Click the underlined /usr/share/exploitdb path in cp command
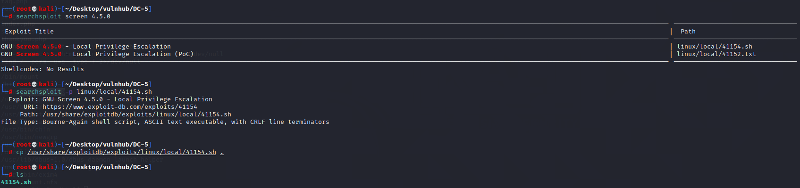 (122, 152)
